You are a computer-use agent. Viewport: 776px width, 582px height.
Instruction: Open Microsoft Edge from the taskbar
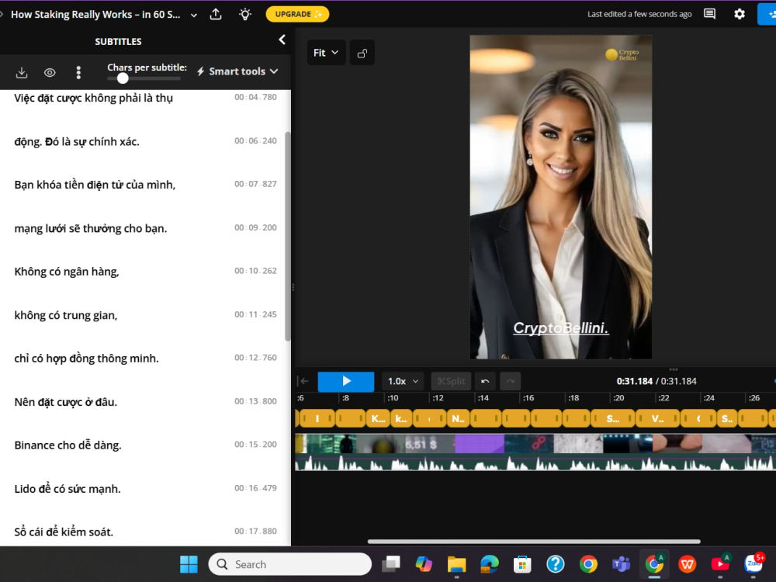(490, 564)
